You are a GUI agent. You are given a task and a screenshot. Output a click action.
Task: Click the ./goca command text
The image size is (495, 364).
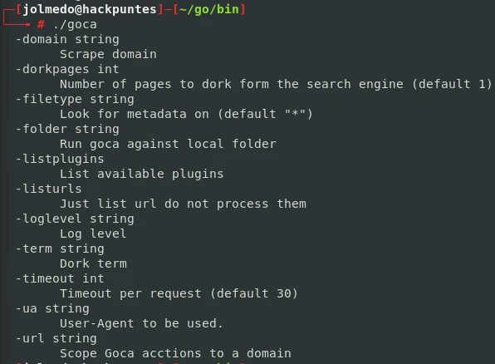[x=75, y=25]
